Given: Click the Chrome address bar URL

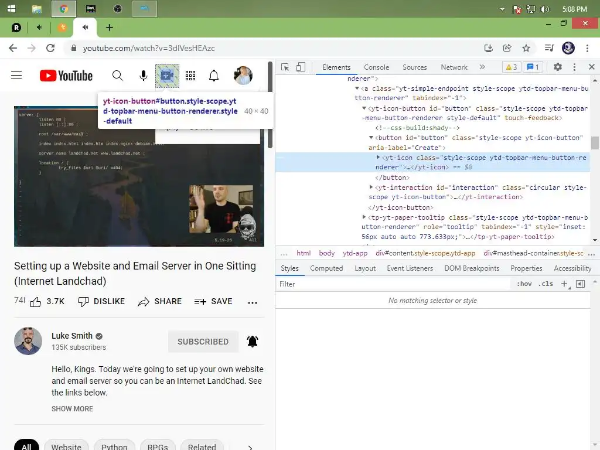Looking at the screenshot, I should coord(149,48).
